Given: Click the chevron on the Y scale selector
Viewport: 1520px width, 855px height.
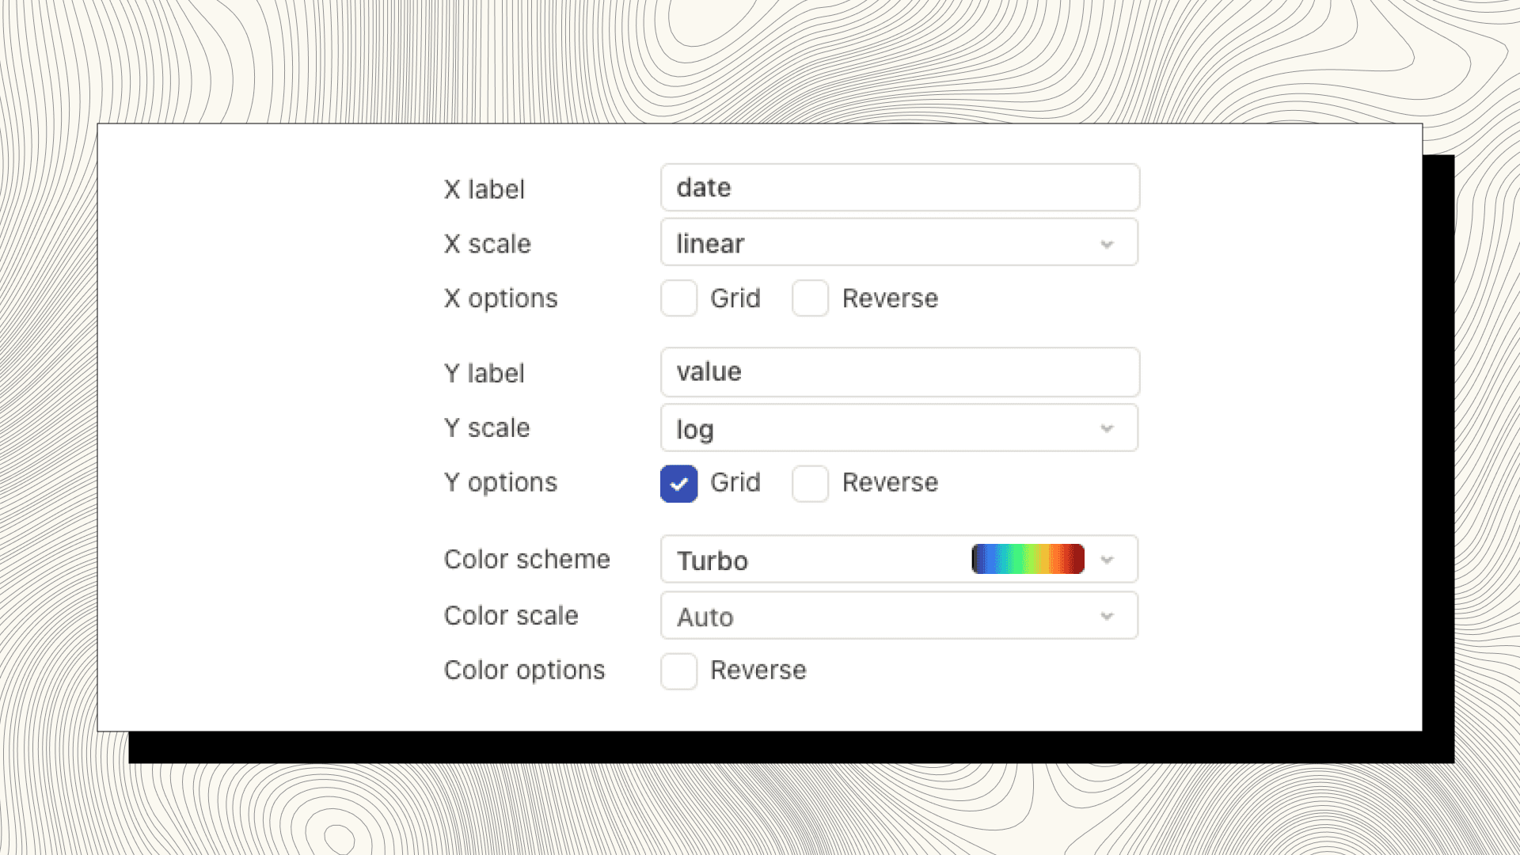Looking at the screenshot, I should coord(1107,428).
